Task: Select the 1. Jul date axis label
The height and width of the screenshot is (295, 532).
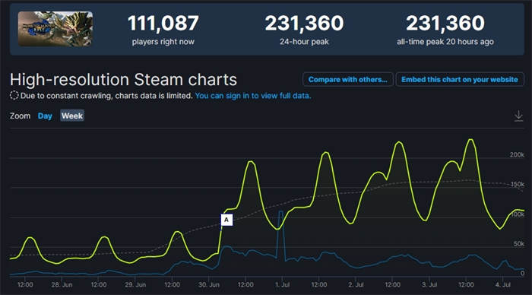Action: (x=282, y=284)
